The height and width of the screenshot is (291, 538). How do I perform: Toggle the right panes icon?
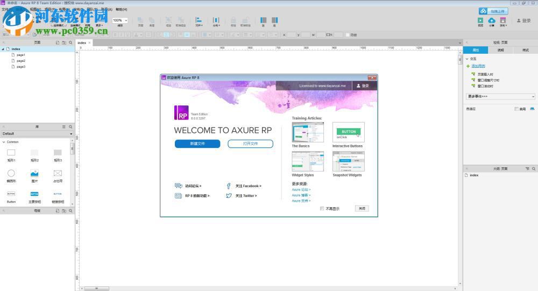tap(274, 20)
